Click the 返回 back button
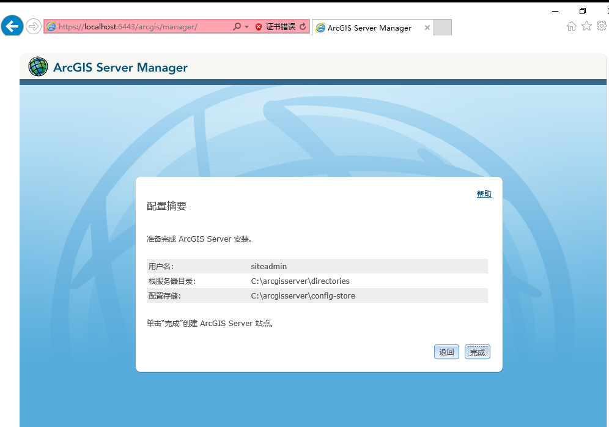Viewport: 609px width, 427px height. (446, 352)
